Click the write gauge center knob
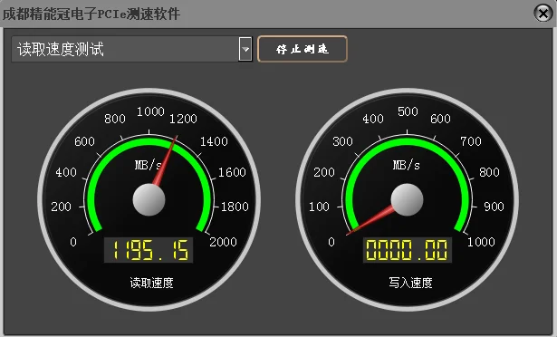This screenshot has width=557, height=337. pyautogui.click(x=407, y=200)
